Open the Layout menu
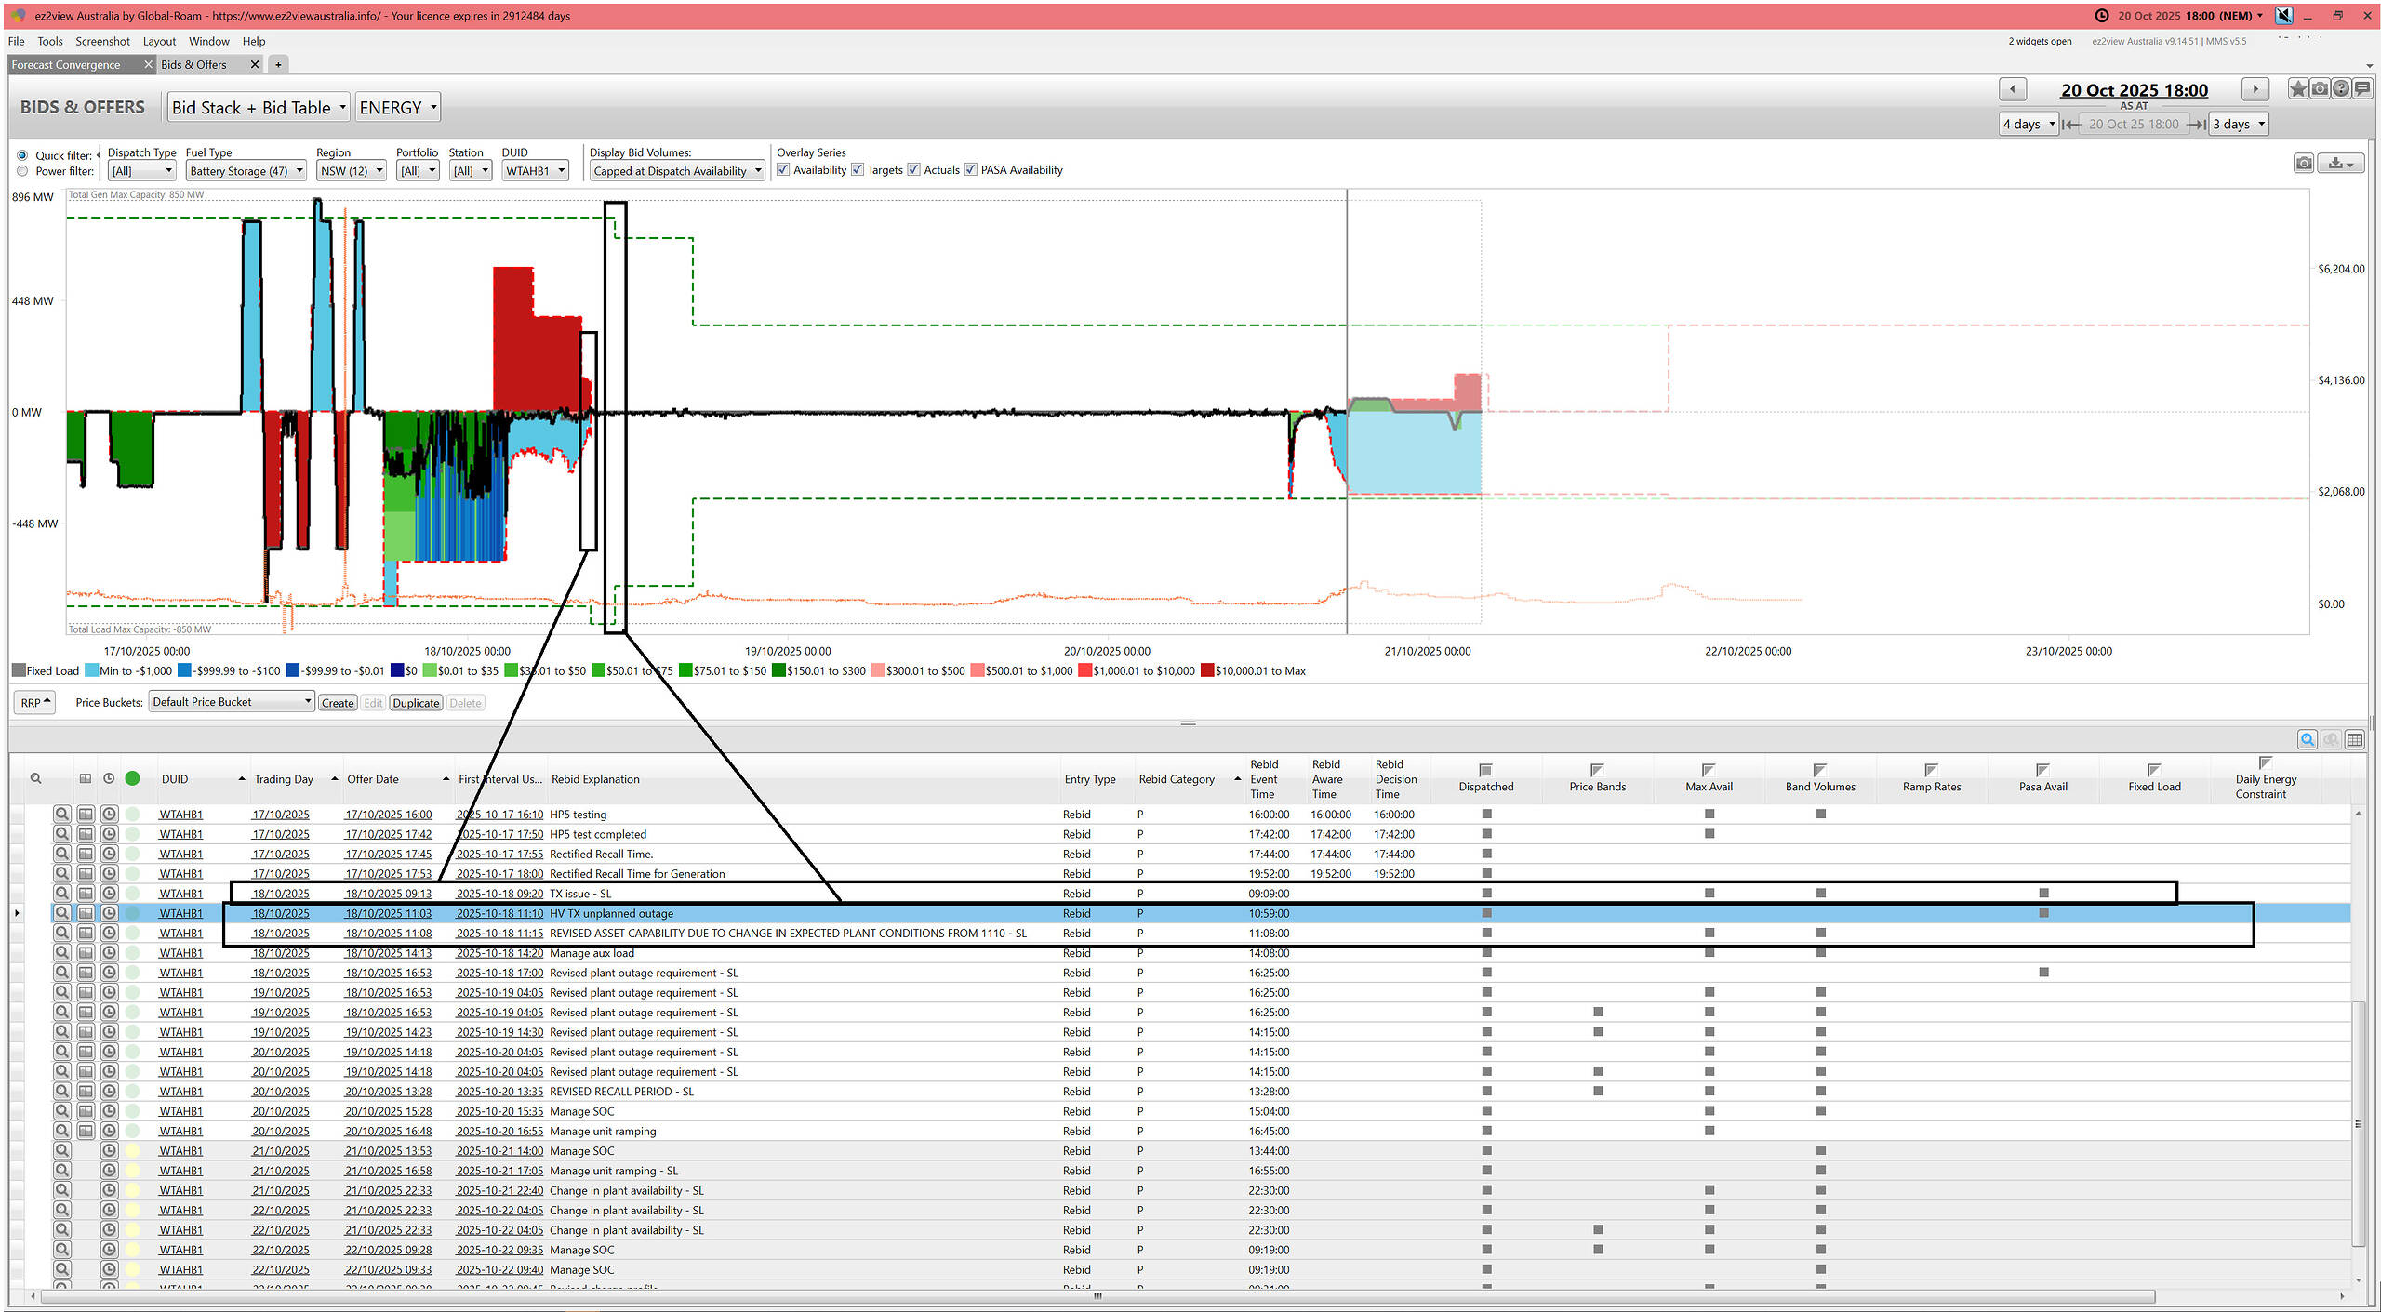This screenshot has height=1312, width=2381. 159,41
